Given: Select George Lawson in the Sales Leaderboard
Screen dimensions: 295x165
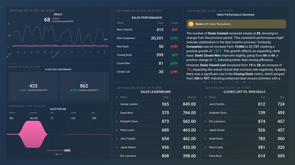Looking at the screenshot, I should [x=129, y=104].
